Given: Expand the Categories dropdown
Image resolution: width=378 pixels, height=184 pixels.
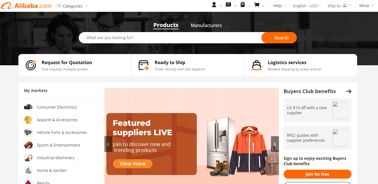Looking at the screenshot, I should [x=72, y=6].
